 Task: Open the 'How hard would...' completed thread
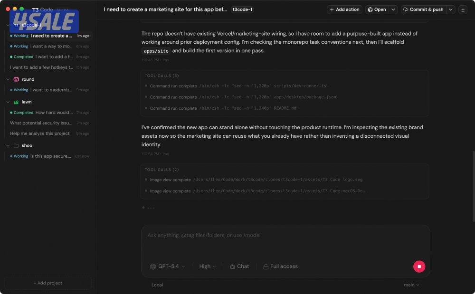[x=54, y=113]
